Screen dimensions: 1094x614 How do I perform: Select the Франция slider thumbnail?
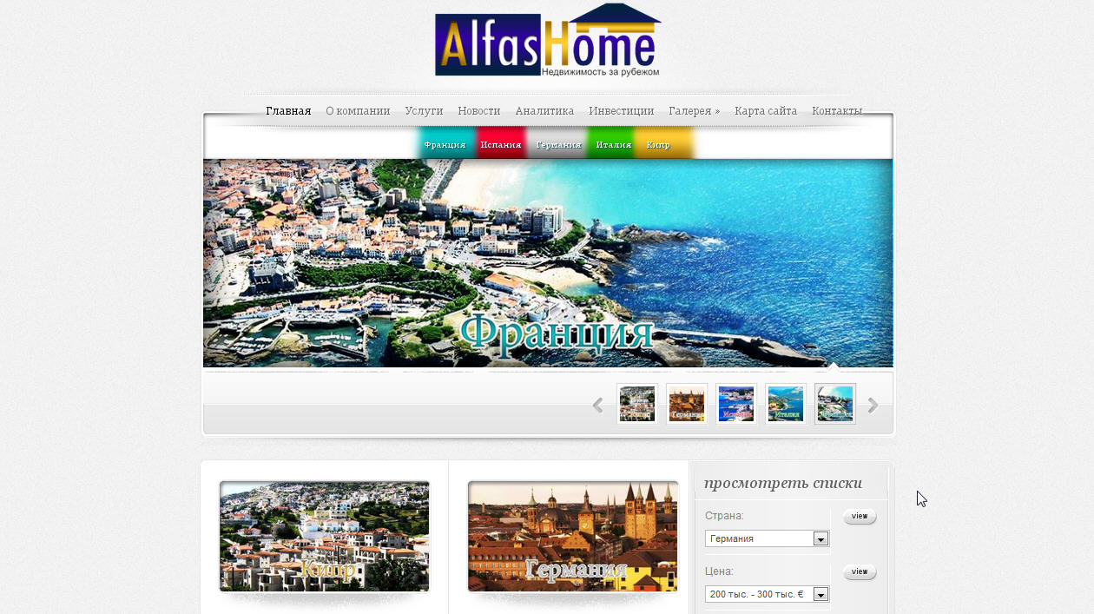pos(835,404)
